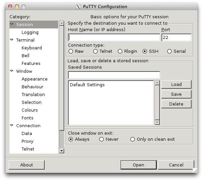The width and height of the screenshot is (203, 181).
Task: Click the window resize grip corner
Action: (195, 171)
